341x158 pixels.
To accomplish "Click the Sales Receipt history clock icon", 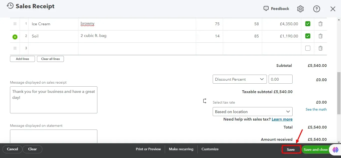I will coord(10,5).
